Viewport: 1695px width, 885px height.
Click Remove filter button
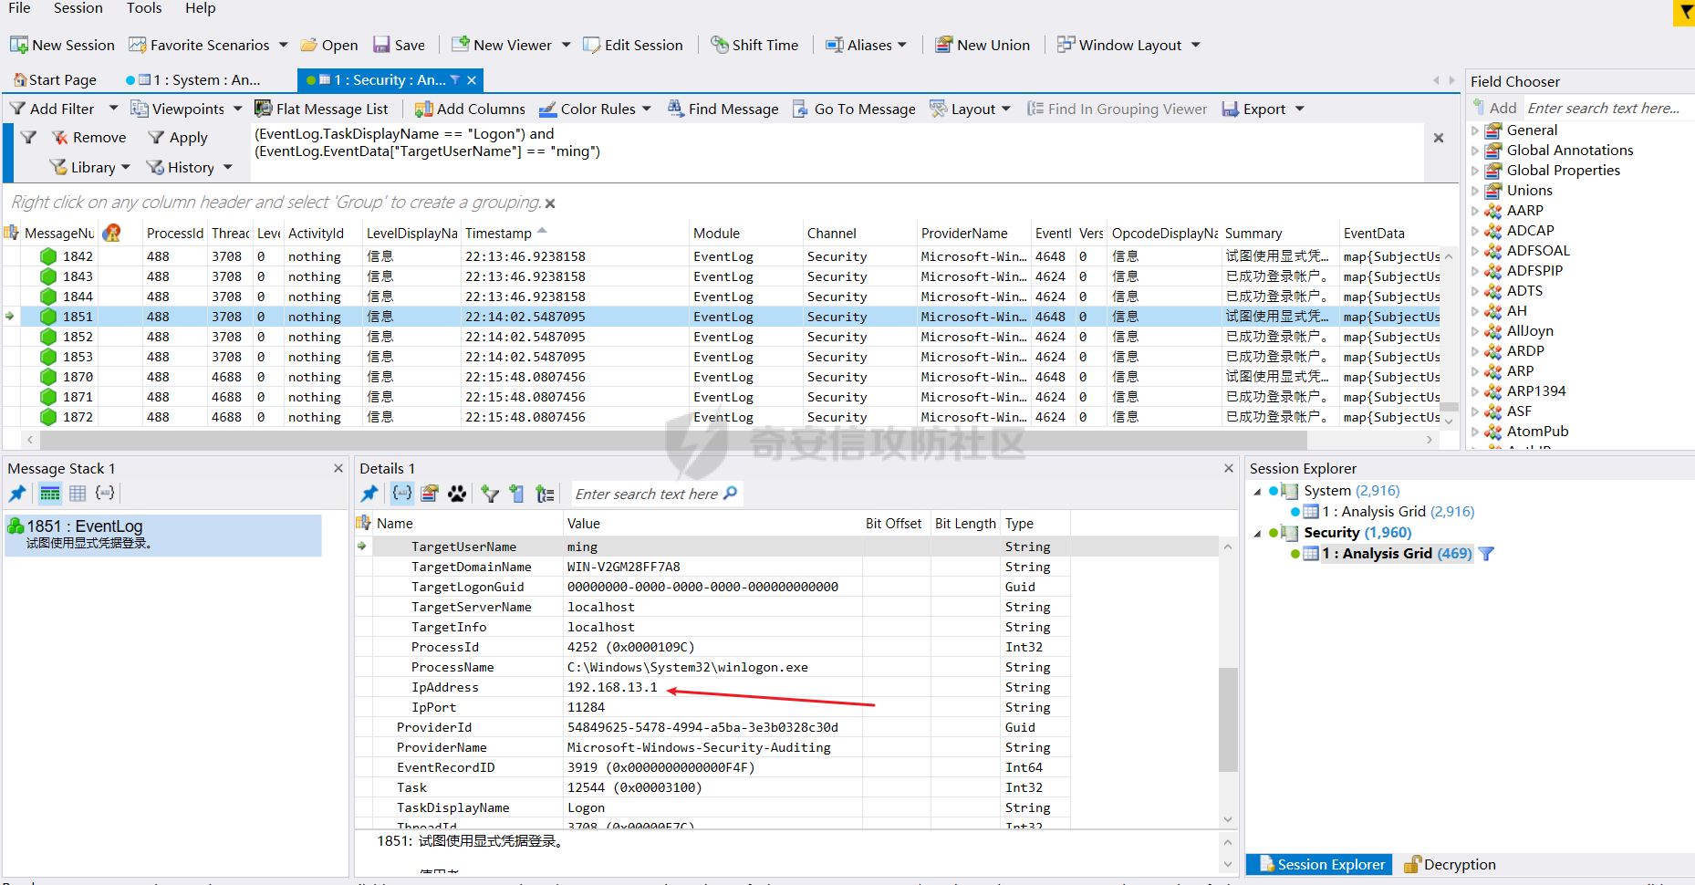(88, 137)
